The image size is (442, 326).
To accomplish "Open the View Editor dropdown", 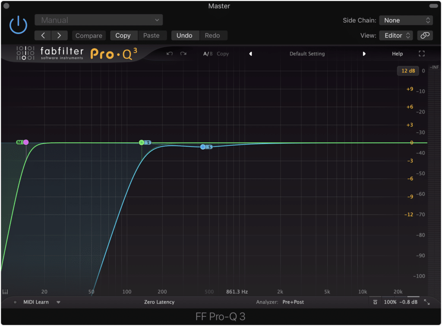I will tap(396, 35).
